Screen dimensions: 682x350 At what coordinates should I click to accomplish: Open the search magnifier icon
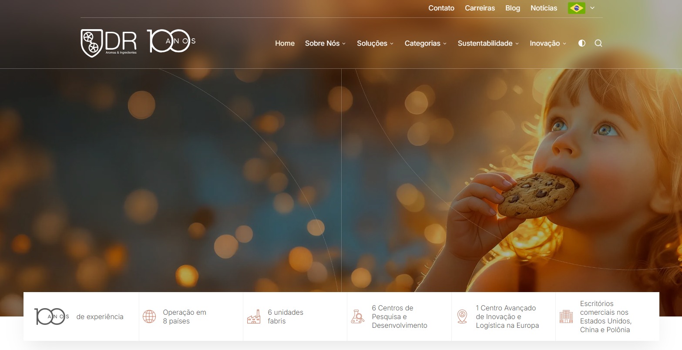tap(598, 43)
